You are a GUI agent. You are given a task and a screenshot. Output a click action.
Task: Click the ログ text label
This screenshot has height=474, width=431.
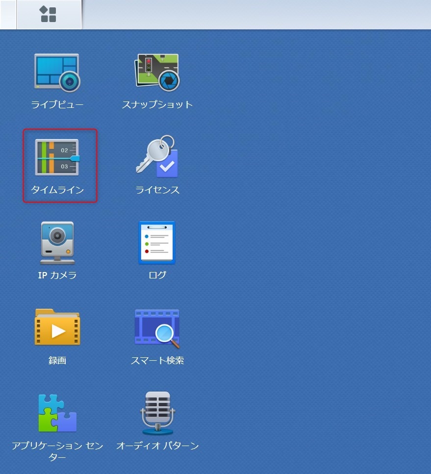pos(157,275)
